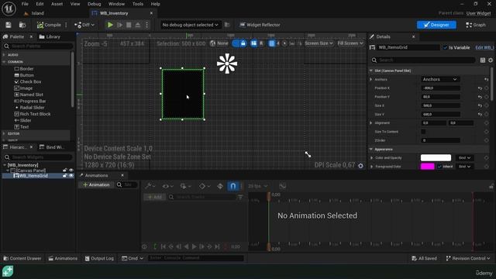This screenshot has width=496, height=279.
Task: Open the sequencer wrench actions menu
Action: pos(150,186)
